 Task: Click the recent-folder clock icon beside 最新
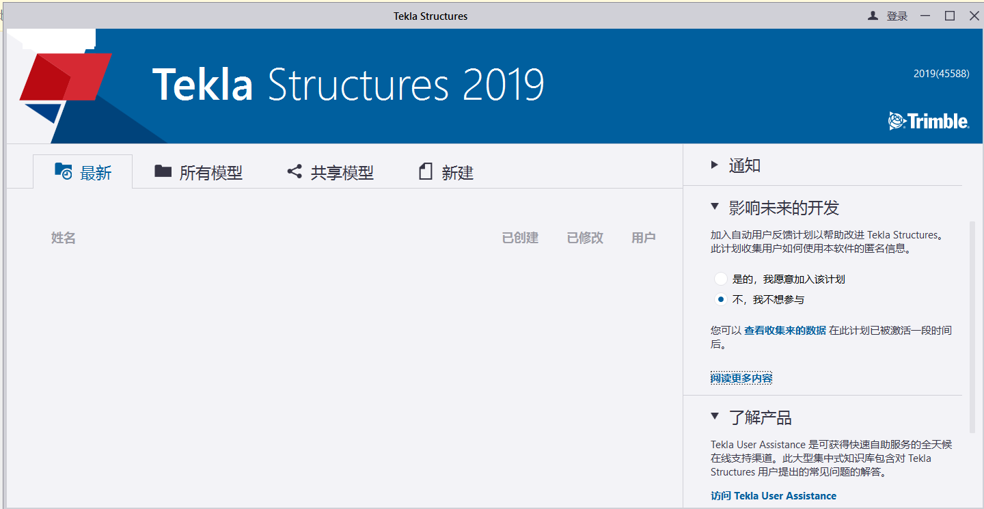click(x=63, y=171)
